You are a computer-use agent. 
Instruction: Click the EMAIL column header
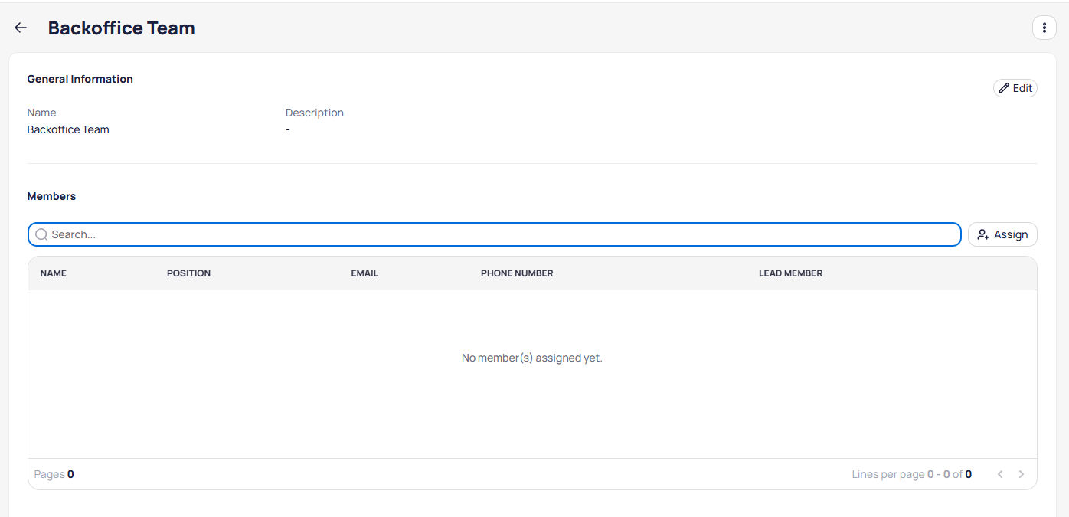365,273
